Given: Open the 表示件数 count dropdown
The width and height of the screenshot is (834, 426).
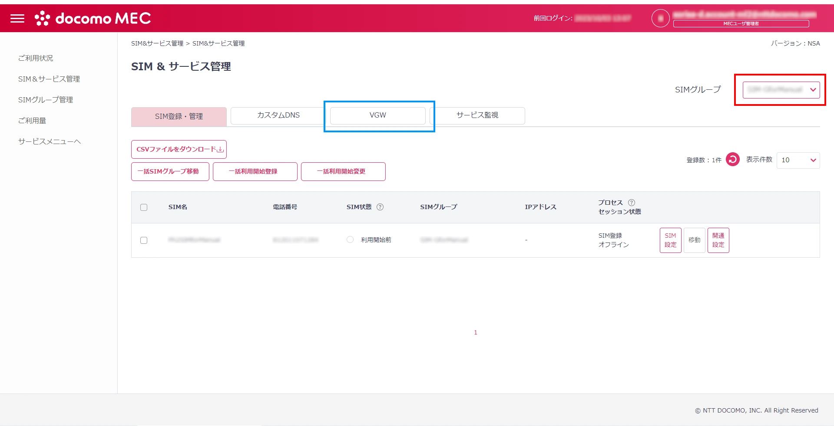Looking at the screenshot, I should (x=798, y=160).
